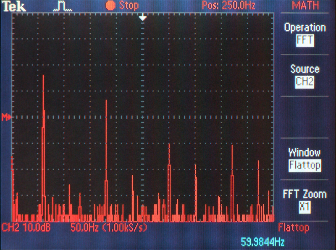Change Window Flattop setting
This screenshot has height=250, width=336.
[305, 159]
